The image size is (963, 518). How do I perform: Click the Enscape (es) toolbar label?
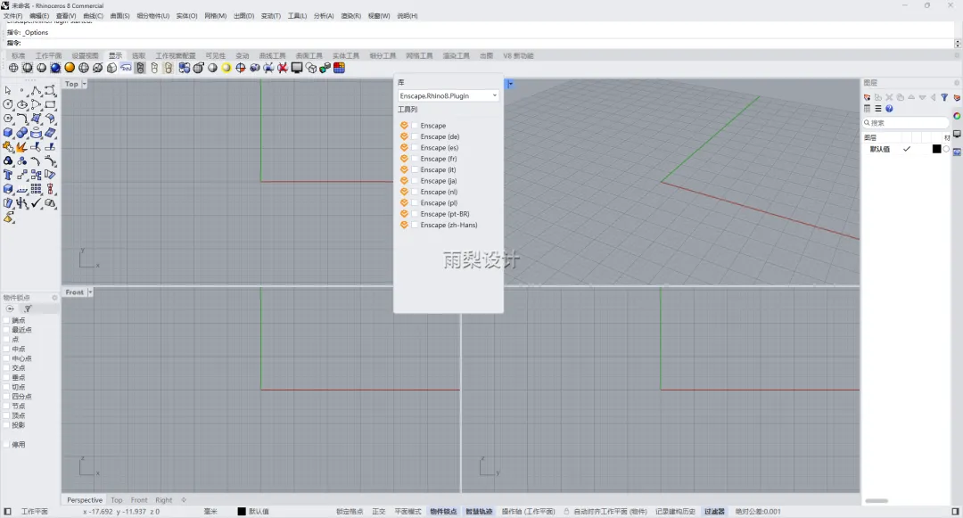point(439,147)
